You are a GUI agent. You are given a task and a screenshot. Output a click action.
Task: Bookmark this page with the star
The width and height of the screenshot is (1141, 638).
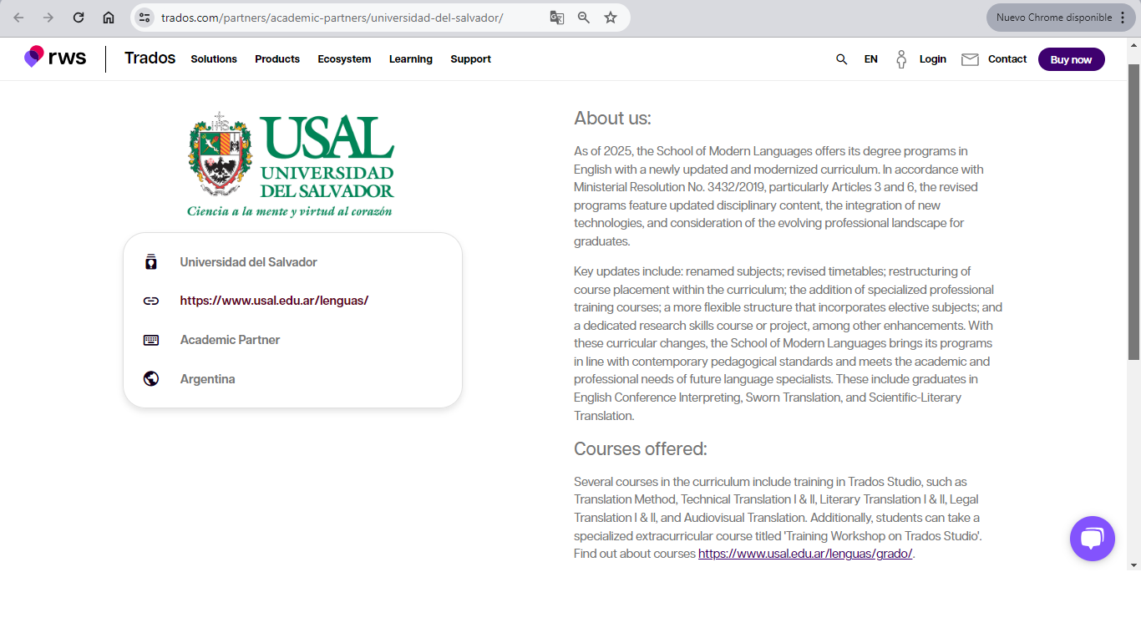[x=611, y=18]
